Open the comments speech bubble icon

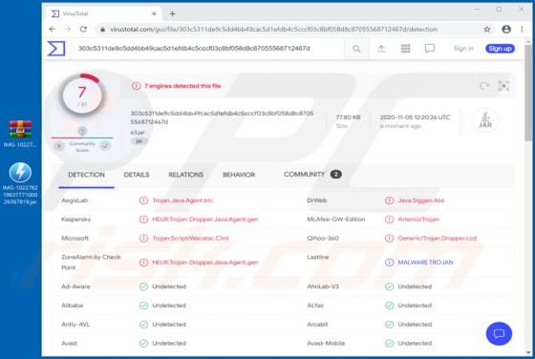(430, 49)
